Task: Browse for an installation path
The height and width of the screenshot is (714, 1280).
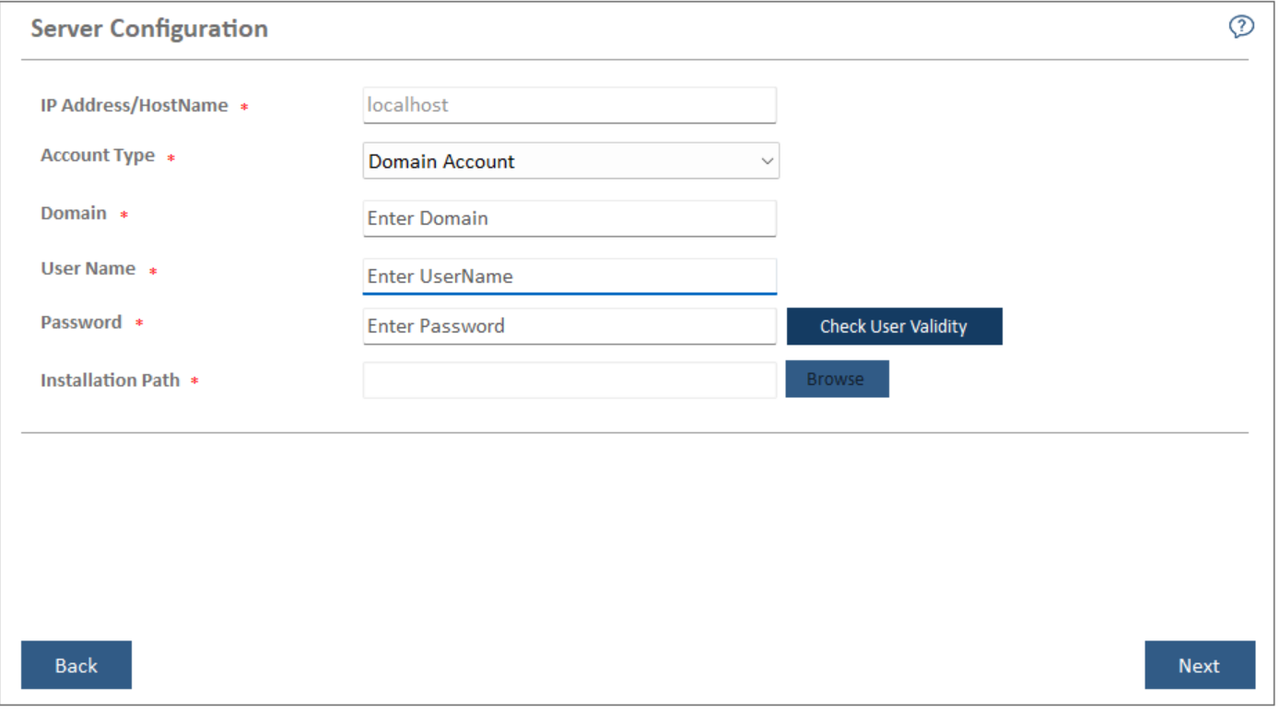Action: coord(836,380)
